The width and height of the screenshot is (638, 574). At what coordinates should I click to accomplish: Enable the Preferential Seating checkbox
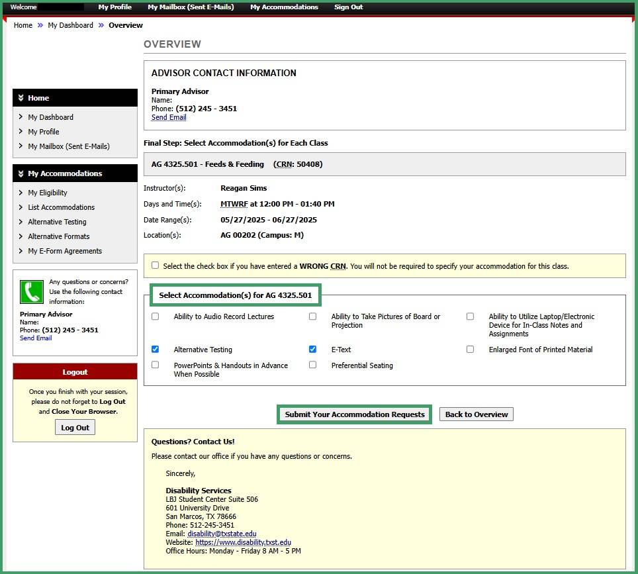tap(312, 365)
